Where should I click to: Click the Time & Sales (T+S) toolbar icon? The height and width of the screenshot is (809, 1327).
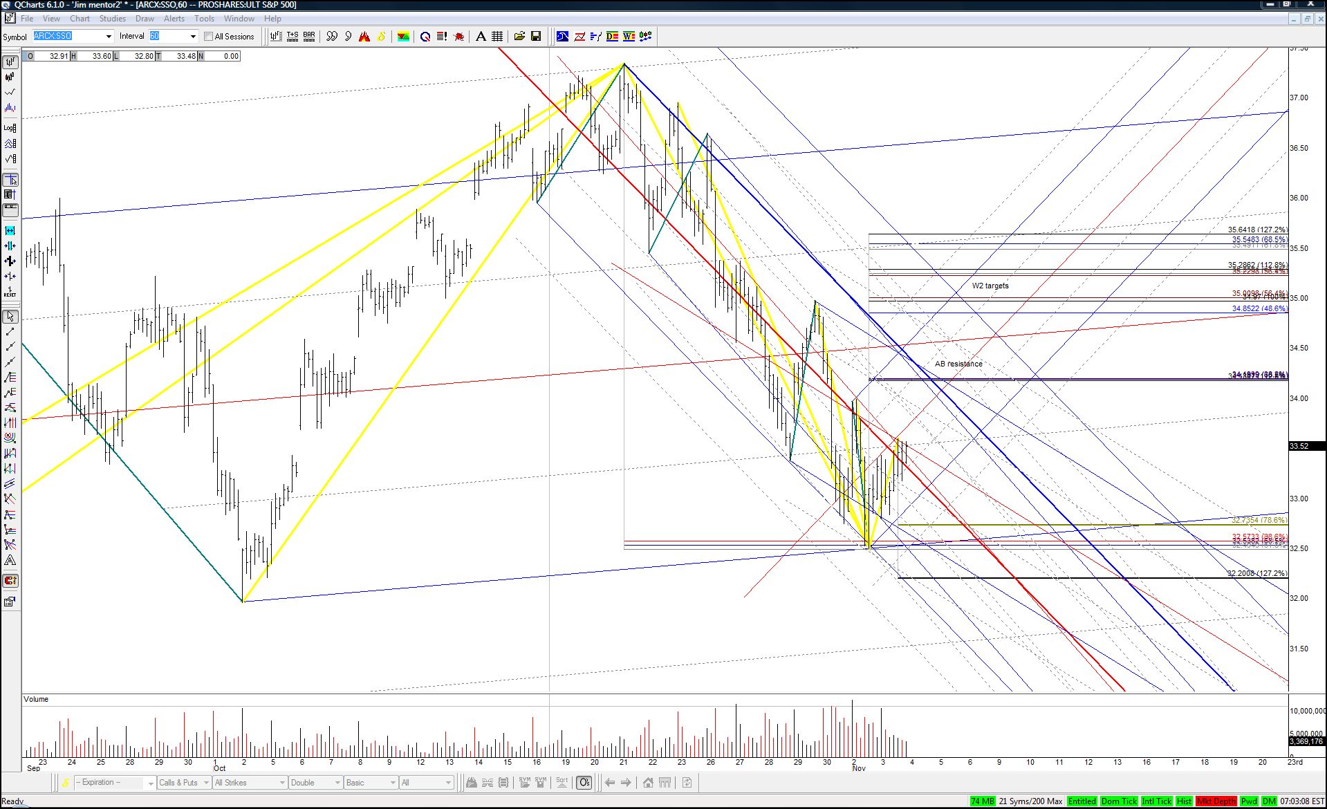(293, 36)
